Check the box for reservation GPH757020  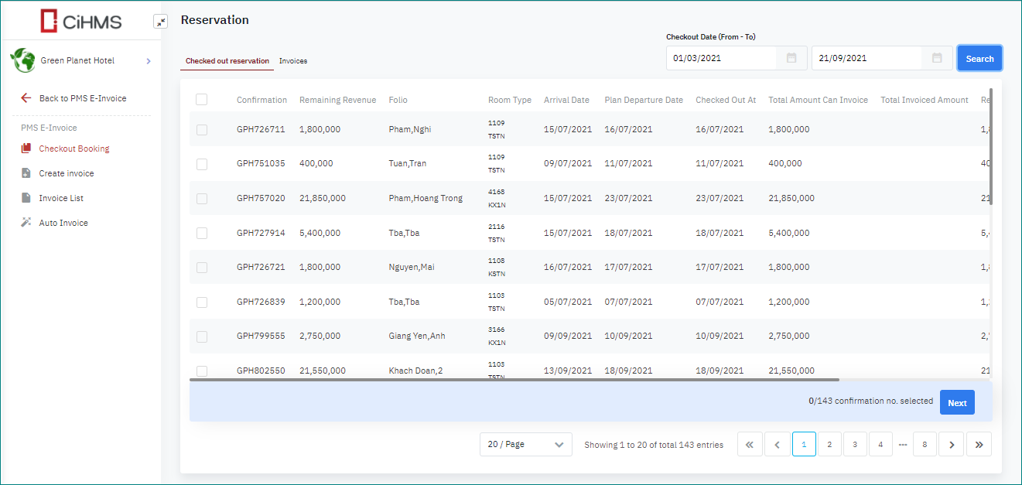(202, 199)
